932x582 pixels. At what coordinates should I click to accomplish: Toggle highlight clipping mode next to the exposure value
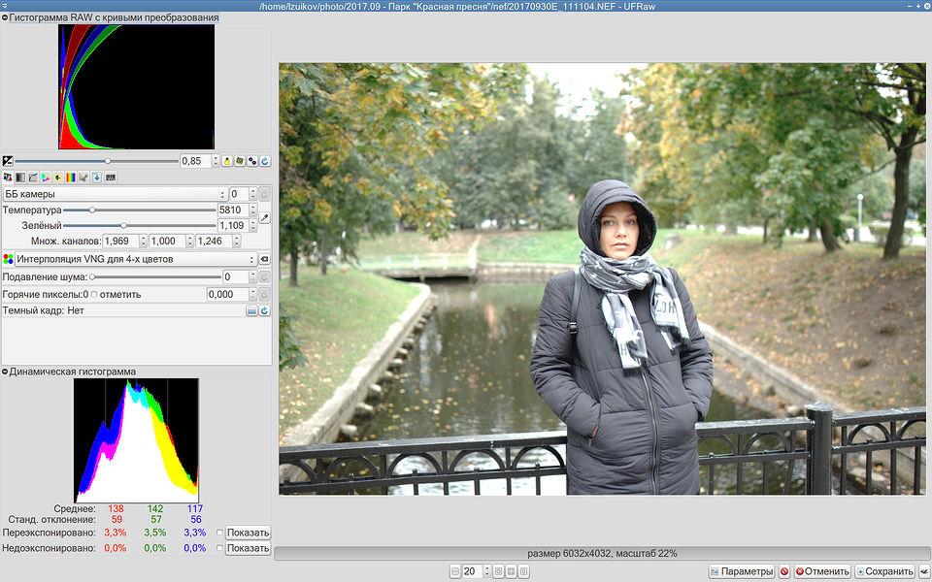coord(240,161)
